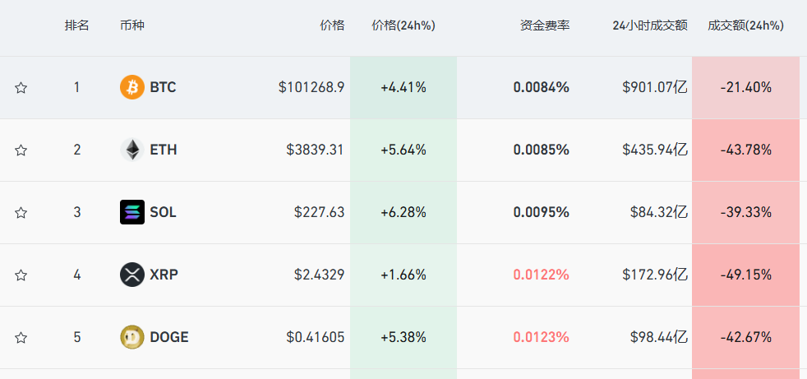Open the DOGE coin name link

pyautogui.click(x=168, y=337)
